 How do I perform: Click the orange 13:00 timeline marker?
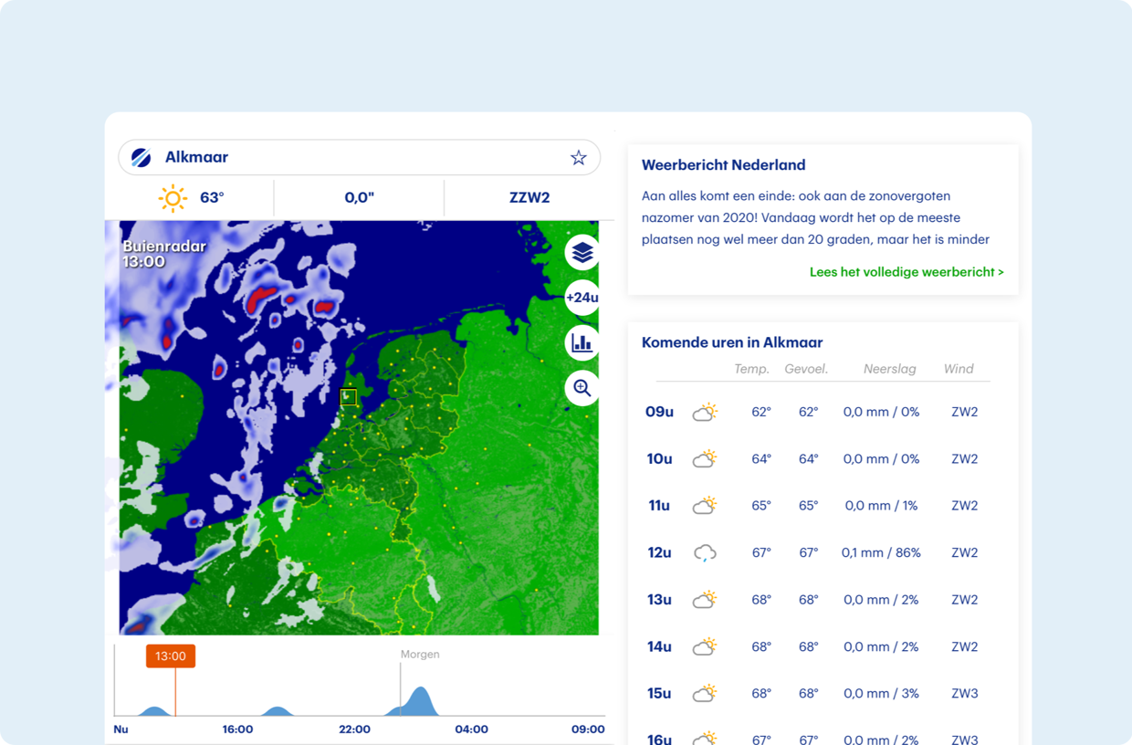(171, 656)
